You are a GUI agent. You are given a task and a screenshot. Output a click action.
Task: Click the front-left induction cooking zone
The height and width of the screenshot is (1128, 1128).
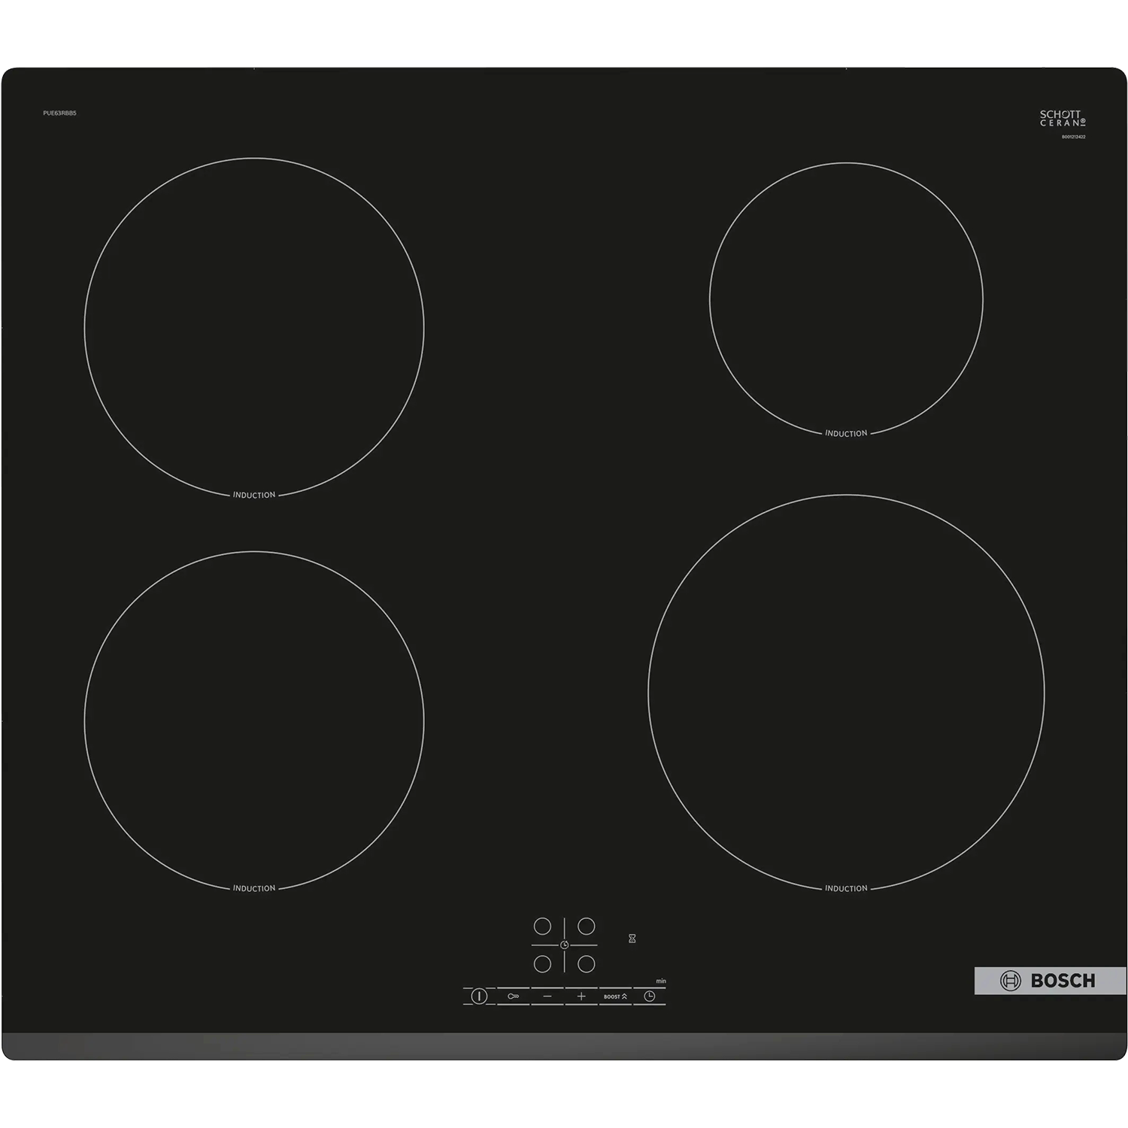254,720
